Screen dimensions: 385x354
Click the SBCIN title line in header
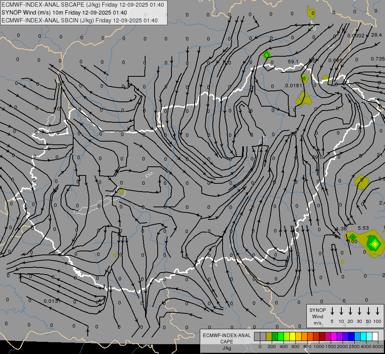click(x=79, y=20)
